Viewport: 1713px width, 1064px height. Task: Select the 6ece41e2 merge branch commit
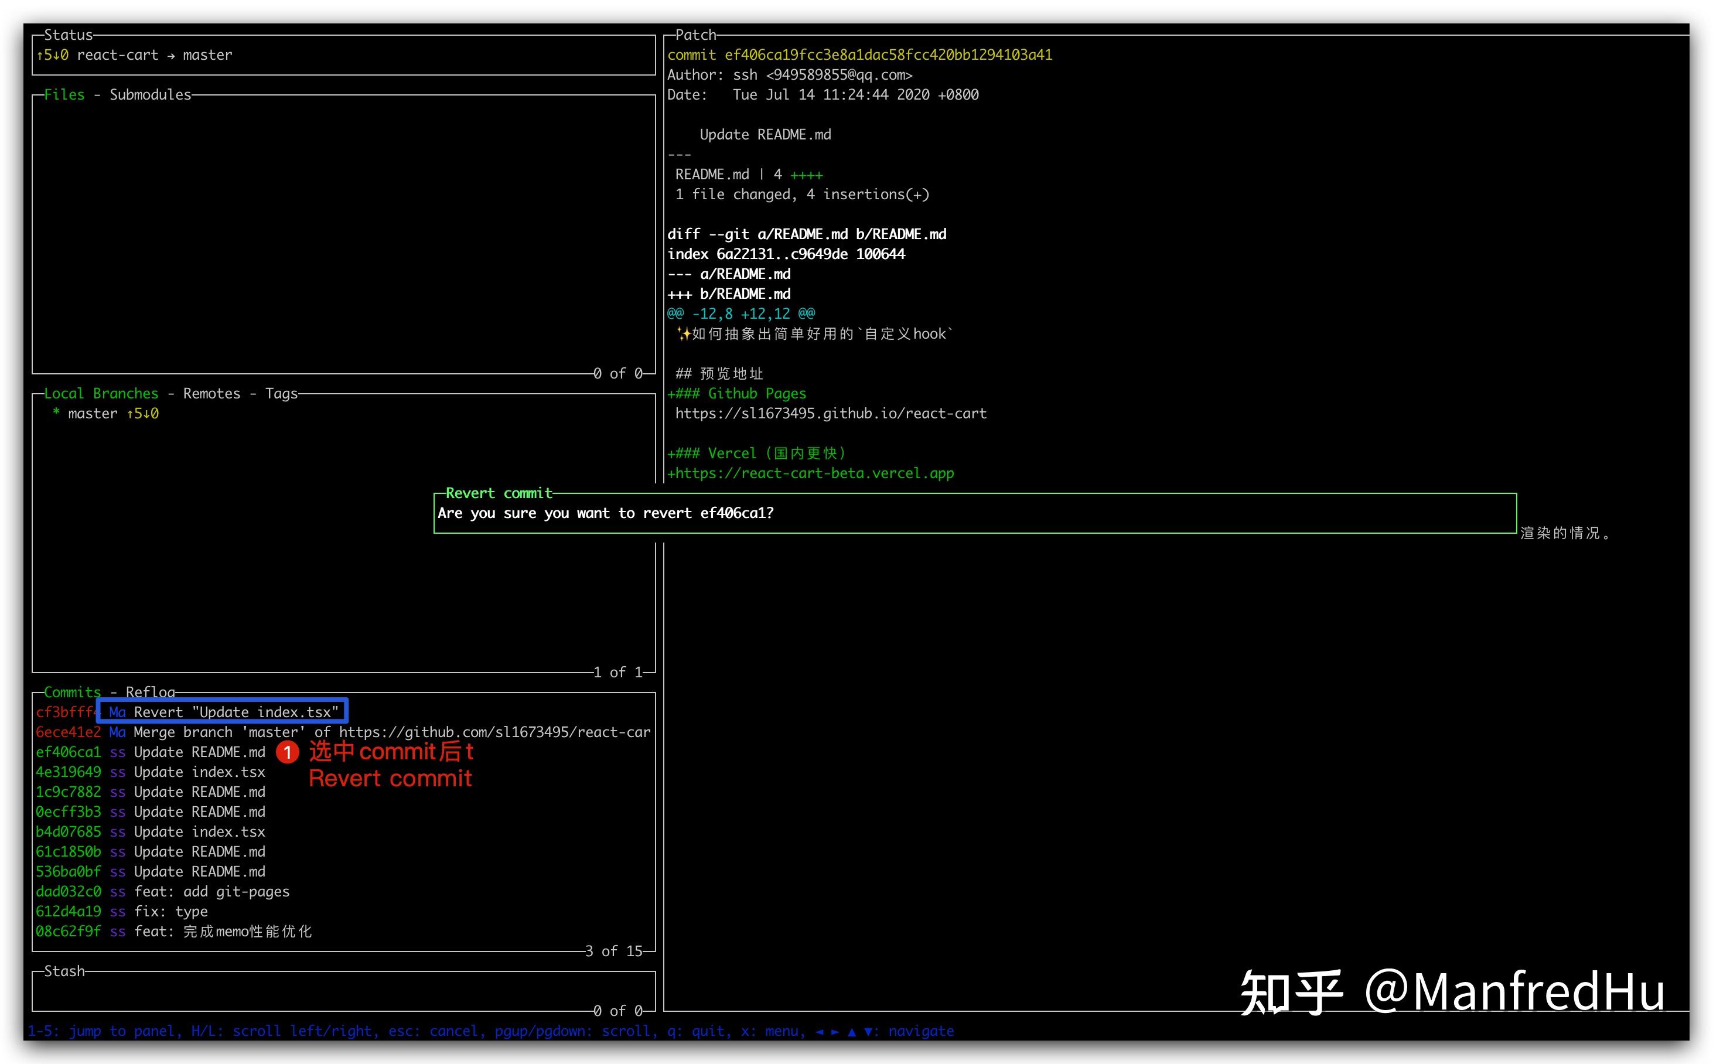coord(342,732)
